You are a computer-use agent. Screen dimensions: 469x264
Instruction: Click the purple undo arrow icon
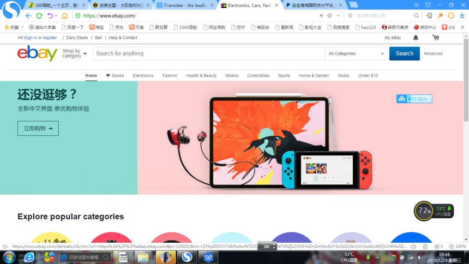[x=50, y=16]
